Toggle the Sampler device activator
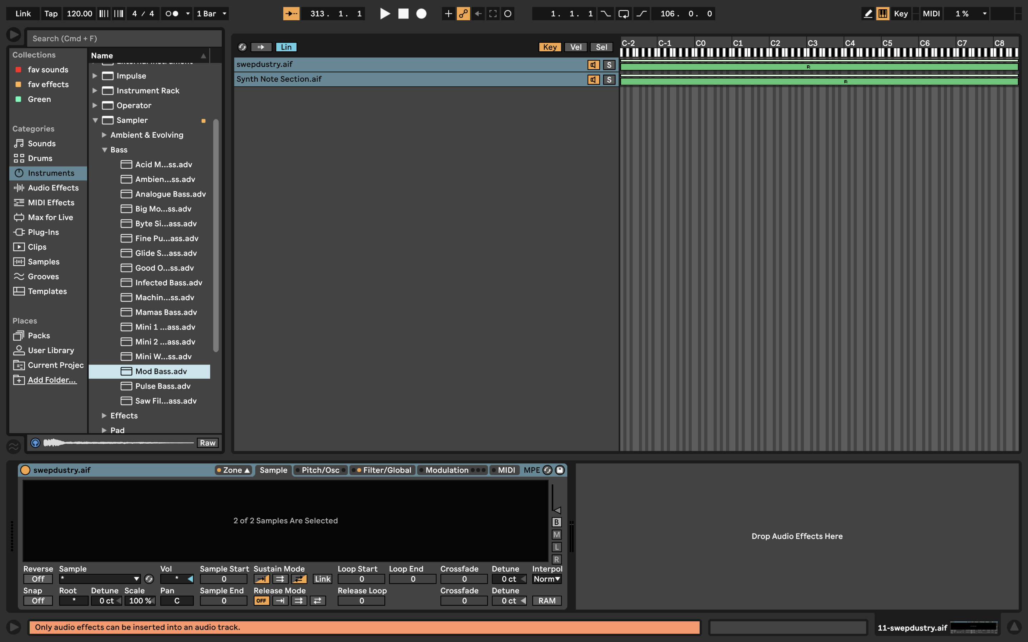 [x=25, y=470]
